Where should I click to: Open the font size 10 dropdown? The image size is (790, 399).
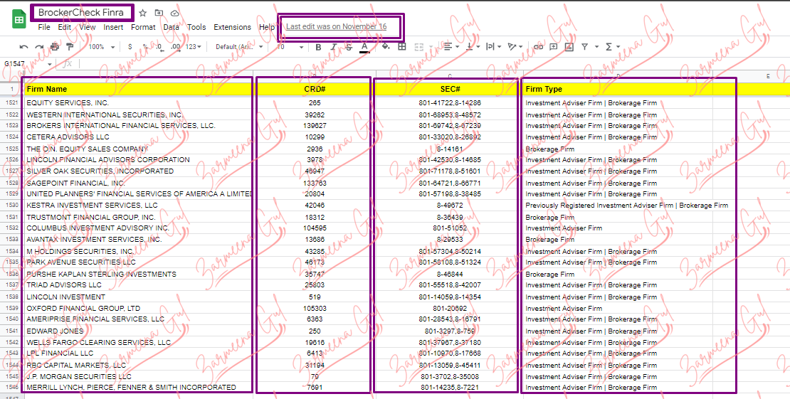tap(290, 47)
